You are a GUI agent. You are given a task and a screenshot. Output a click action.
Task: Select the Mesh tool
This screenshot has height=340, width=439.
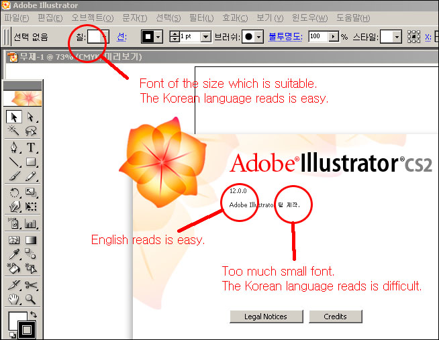[13, 240]
